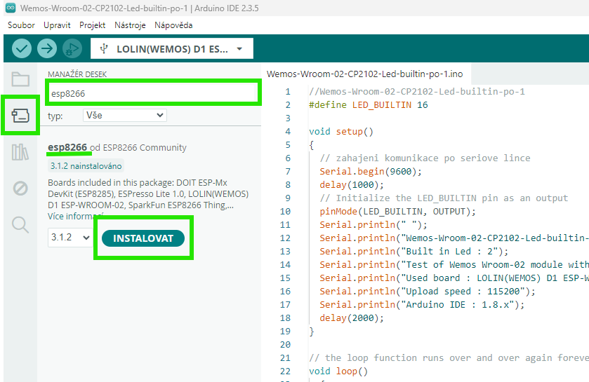Click the Verify sketch checkmark button

pyautogui.click(x=21, y=48)
